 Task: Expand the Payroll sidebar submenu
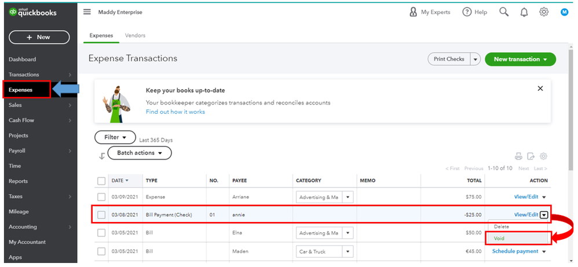pos(70,151)
